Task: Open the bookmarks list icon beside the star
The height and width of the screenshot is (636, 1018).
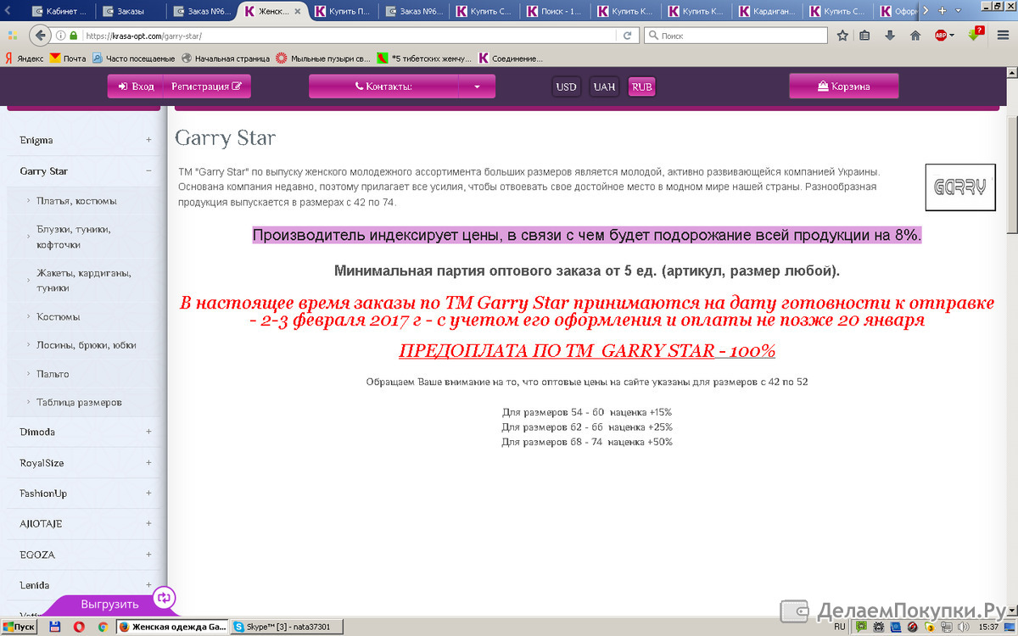Action: tap(865, 36)
